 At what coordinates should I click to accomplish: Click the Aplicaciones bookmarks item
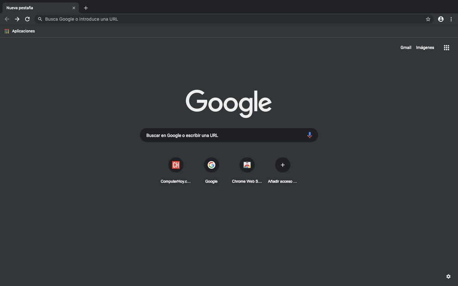coord(20,31)
